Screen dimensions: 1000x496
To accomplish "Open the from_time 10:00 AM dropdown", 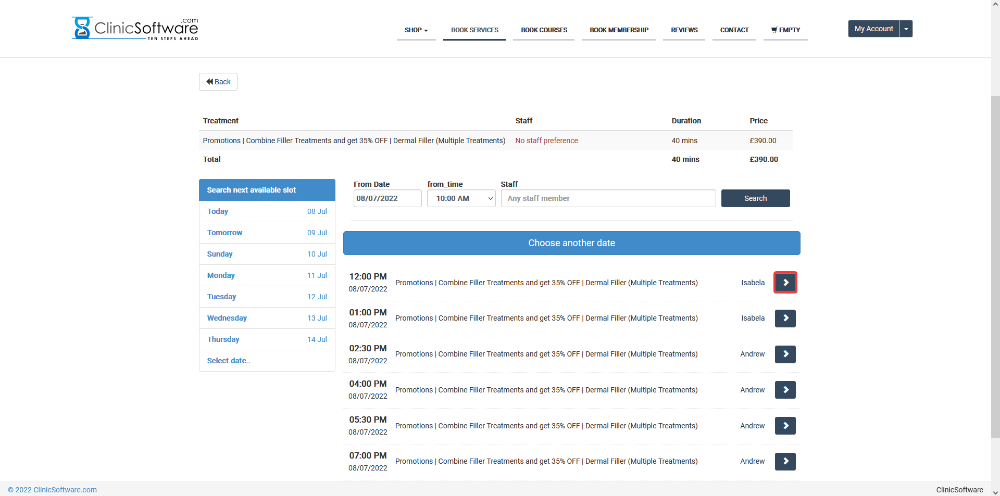I will coord(461,198).
